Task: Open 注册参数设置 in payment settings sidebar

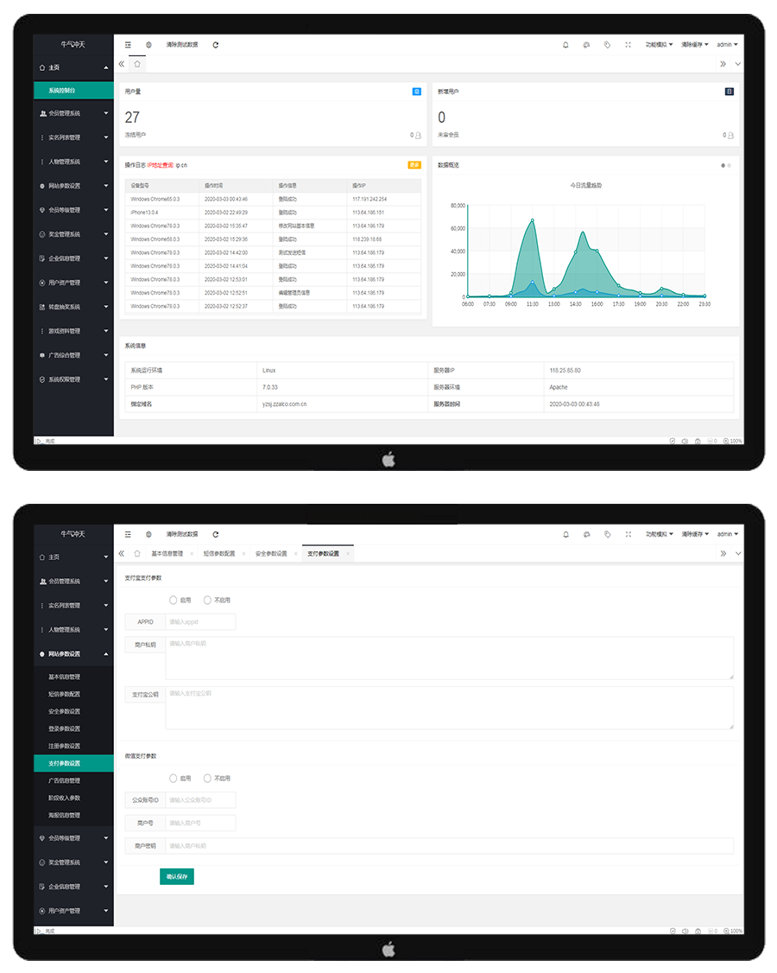Action: [73, 746]
